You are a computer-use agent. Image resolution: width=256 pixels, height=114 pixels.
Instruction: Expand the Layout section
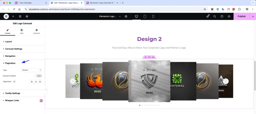(x=22, y=42)
